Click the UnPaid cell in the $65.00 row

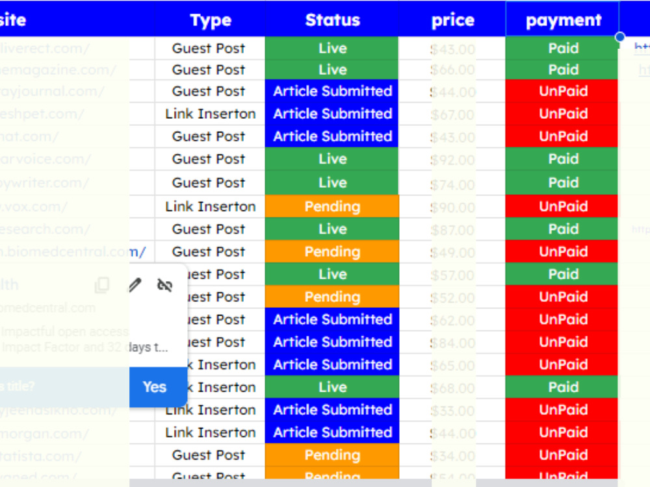pyautogui.click(x=562, y=365)
